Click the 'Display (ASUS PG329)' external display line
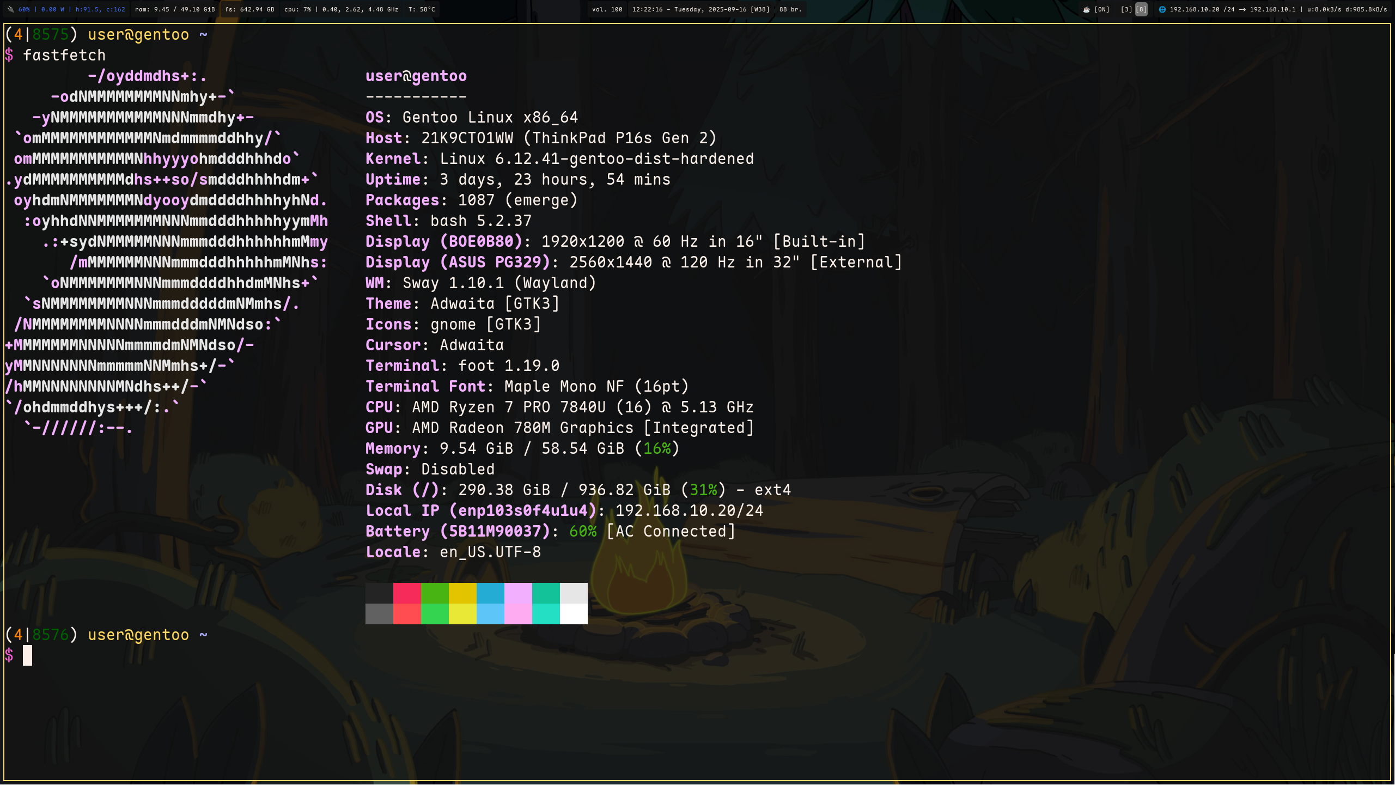This screenshot has height=785, width=1395. tap(633, 262)
